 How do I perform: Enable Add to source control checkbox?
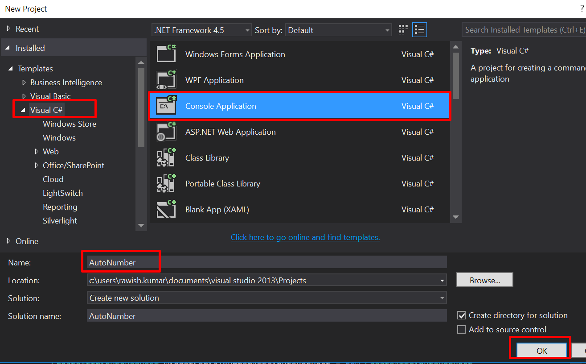(462, 330)
